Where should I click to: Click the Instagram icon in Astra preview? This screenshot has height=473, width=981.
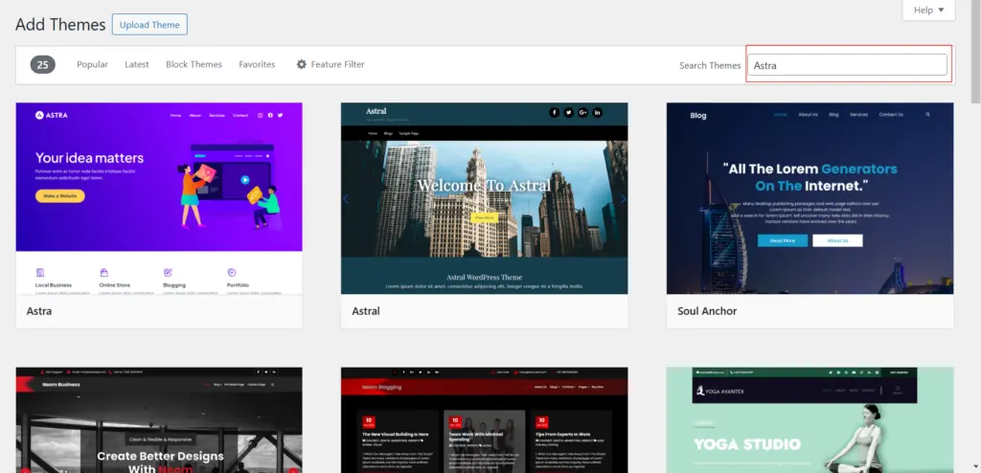261,115
